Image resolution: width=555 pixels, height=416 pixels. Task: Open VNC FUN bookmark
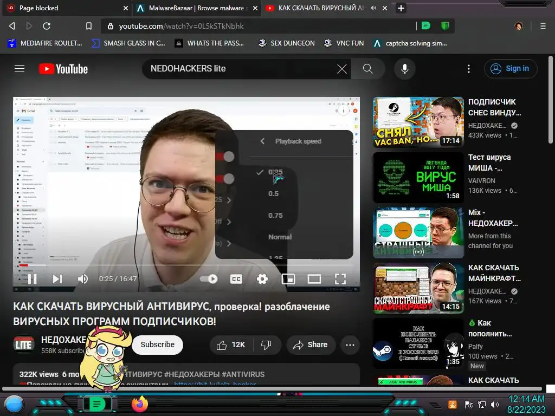[x=344, y=43]
